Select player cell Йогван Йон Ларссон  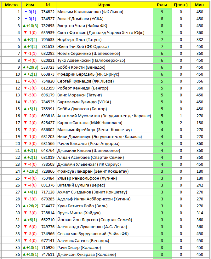pyautogui.click(x=105, y=220)
